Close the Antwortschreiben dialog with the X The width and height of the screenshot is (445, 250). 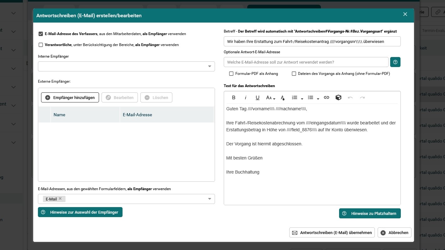[405, 14]
